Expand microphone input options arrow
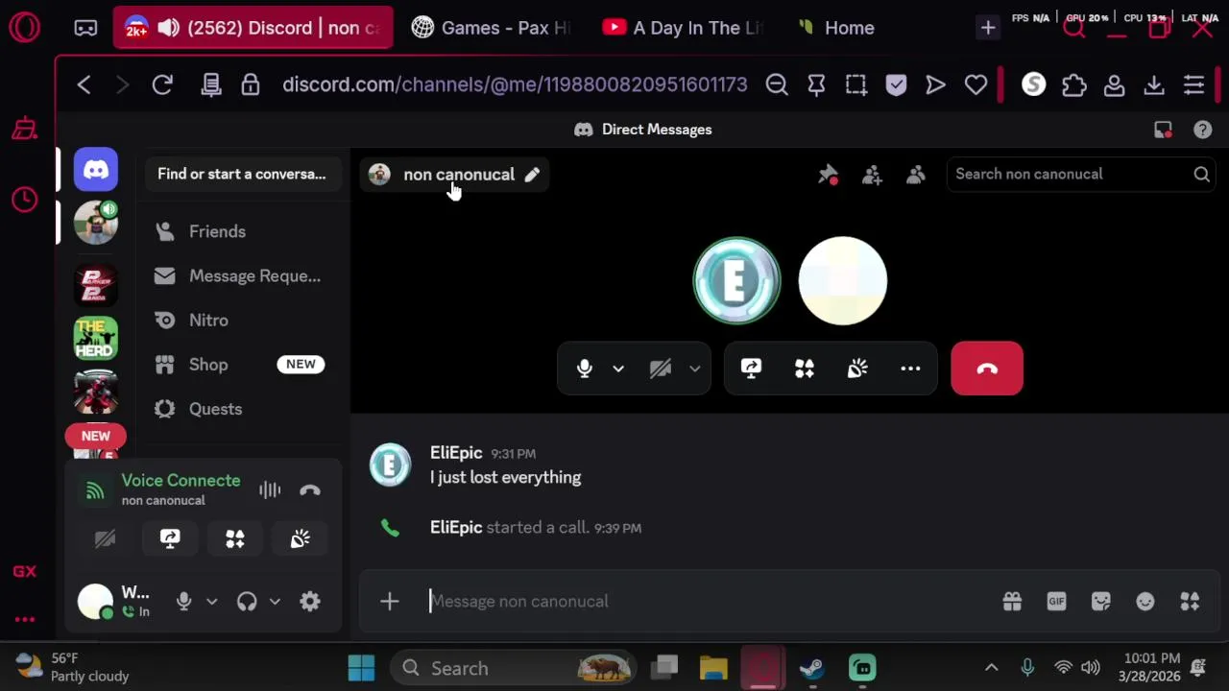The height and width of the screenshot is (691, 1229). pos(618,369)
